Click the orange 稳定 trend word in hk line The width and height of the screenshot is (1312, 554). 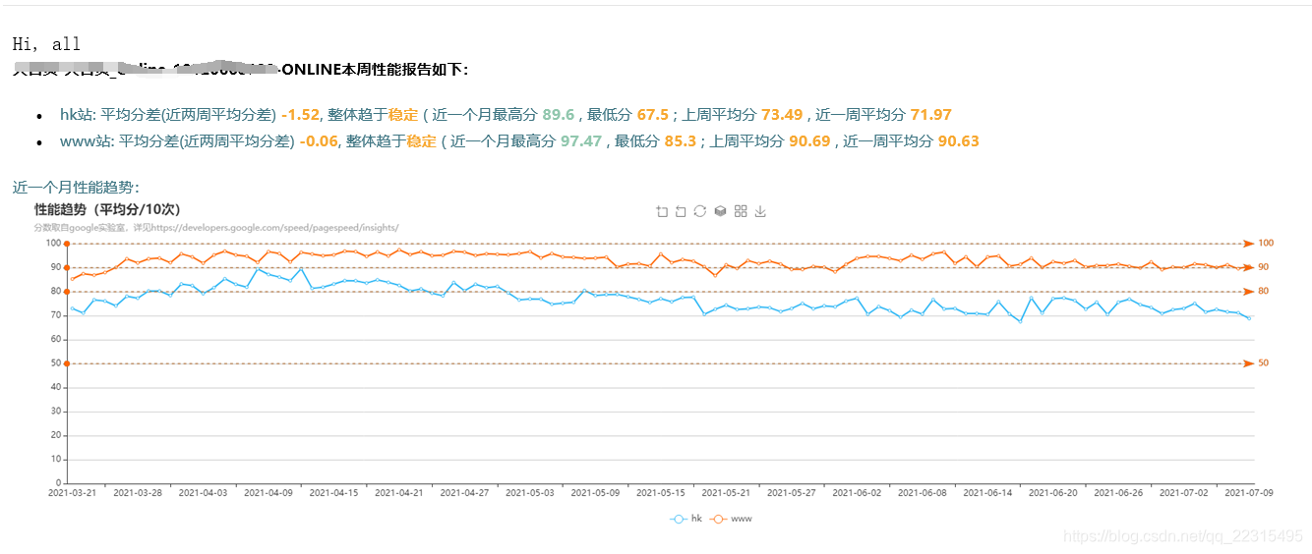point(403,115)
